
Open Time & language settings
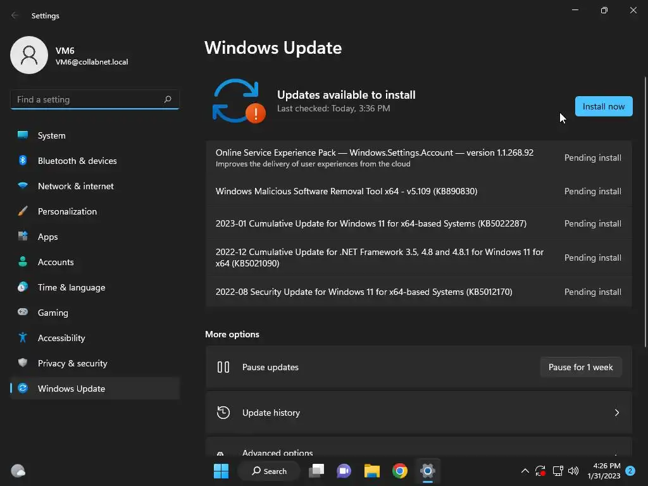pyautogui.click(x=95, y=287)
